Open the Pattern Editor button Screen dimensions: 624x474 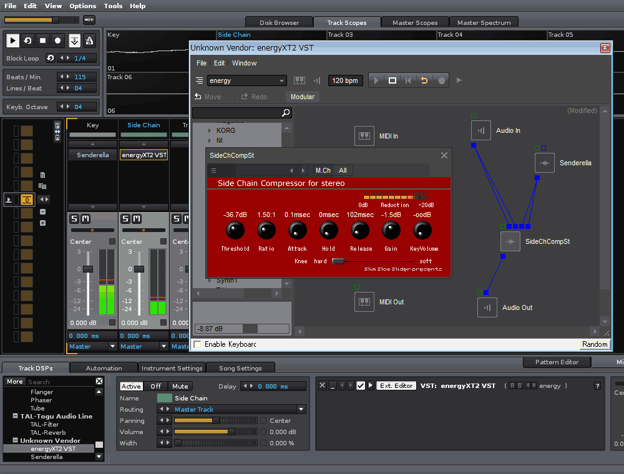[x=557, y=362]
